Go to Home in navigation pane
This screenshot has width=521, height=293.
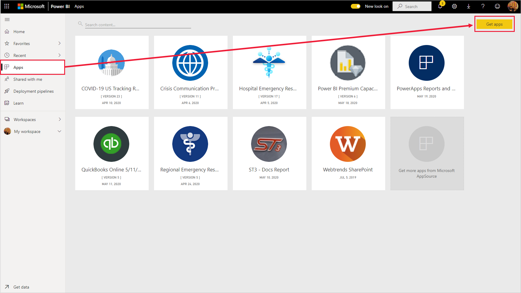(33, 32)
